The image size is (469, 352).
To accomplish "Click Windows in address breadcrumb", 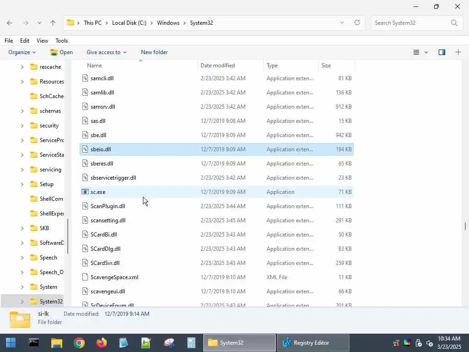I will coord(168,23).
